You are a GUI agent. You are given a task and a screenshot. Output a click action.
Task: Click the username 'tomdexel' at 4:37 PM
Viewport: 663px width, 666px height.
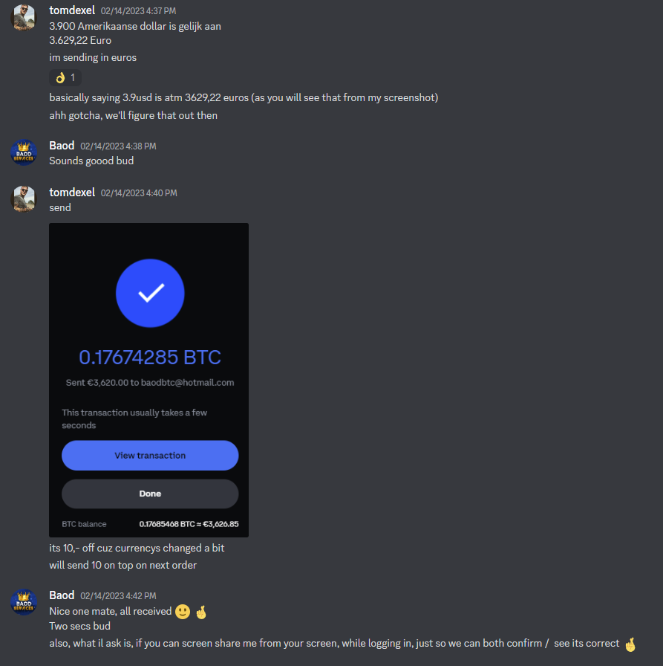(x=72, y=10)
